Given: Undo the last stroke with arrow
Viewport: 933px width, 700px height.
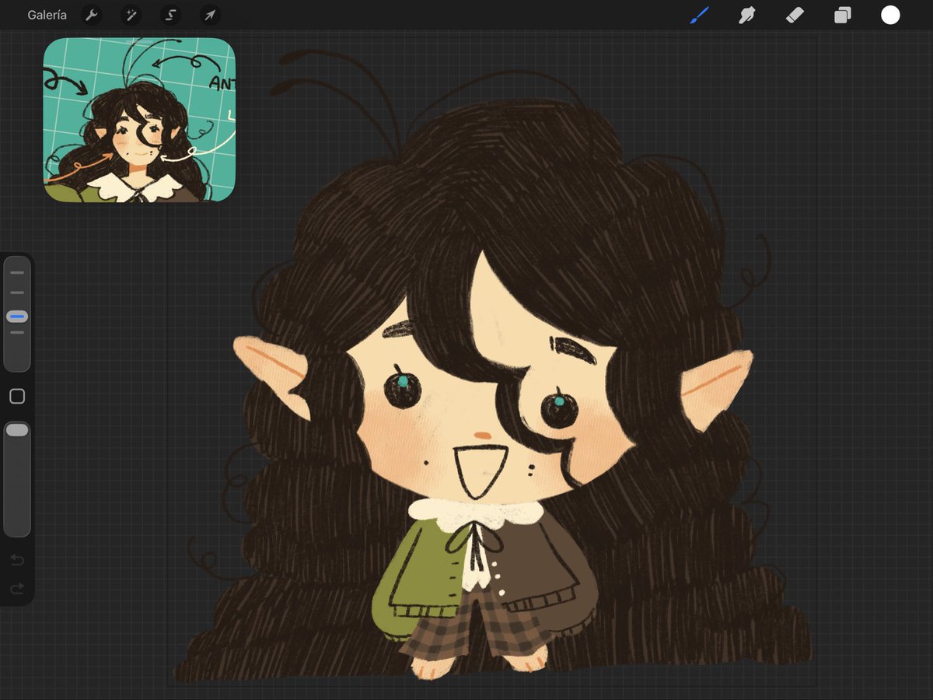Looking at the screenshot, I should (x=17, y=561).
